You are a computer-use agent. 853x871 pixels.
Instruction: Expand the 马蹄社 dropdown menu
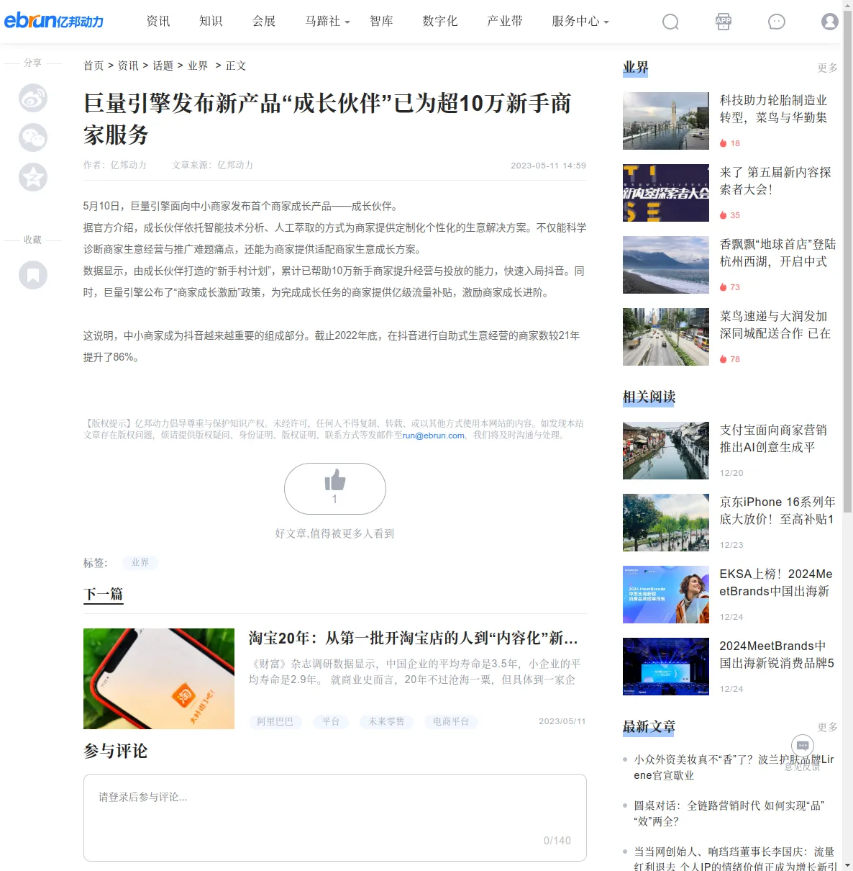click(x=327, y=22)
